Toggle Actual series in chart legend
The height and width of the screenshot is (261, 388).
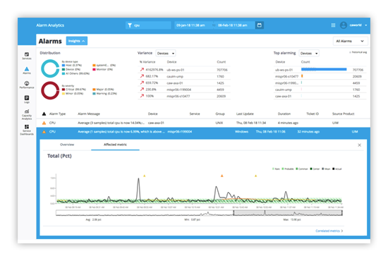click(x=337, y=169)
